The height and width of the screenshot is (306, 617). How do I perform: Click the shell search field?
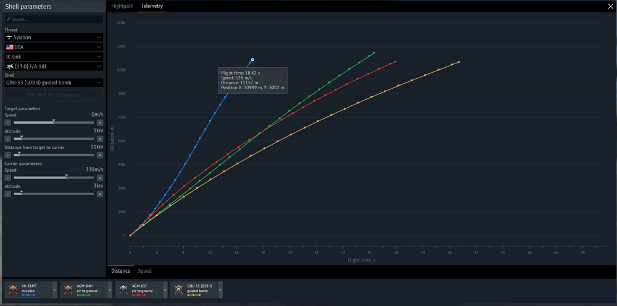pos(54,19)
